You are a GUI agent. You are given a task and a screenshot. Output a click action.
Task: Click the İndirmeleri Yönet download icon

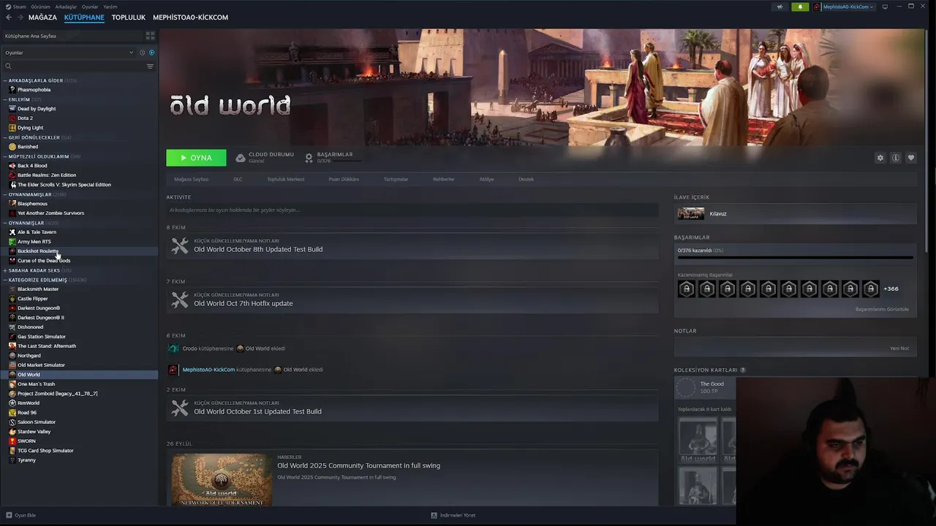434,515
